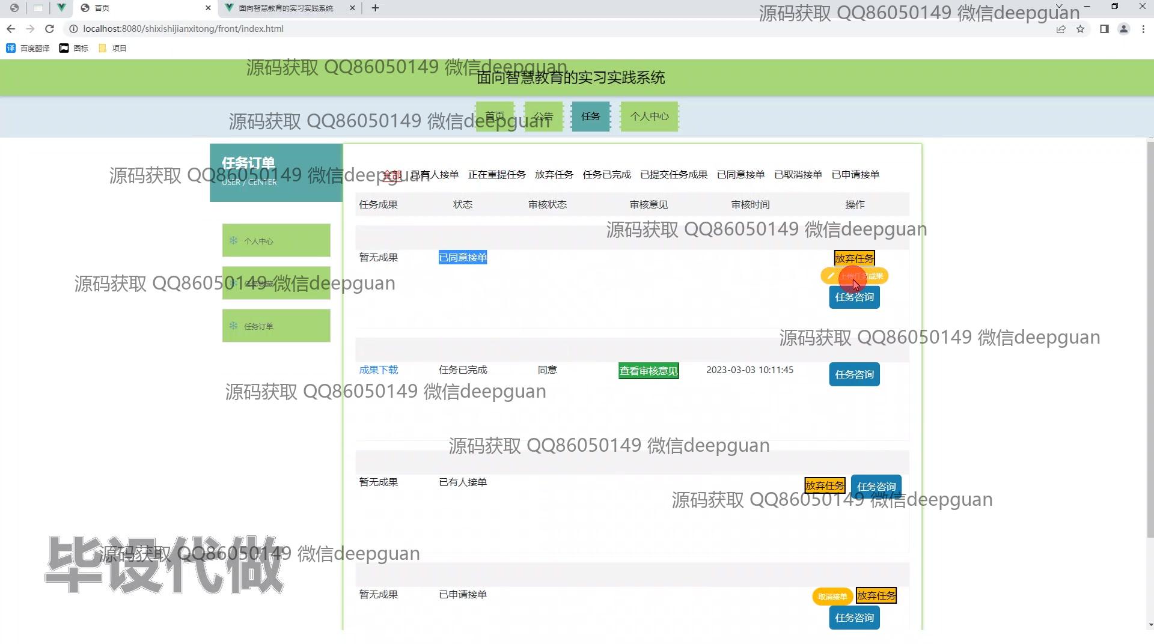The image size is (1154, 644).
Task: Click 任务咨询 for the 已同意接单 order
Action: pyautogui.click(x=855, y=297)
